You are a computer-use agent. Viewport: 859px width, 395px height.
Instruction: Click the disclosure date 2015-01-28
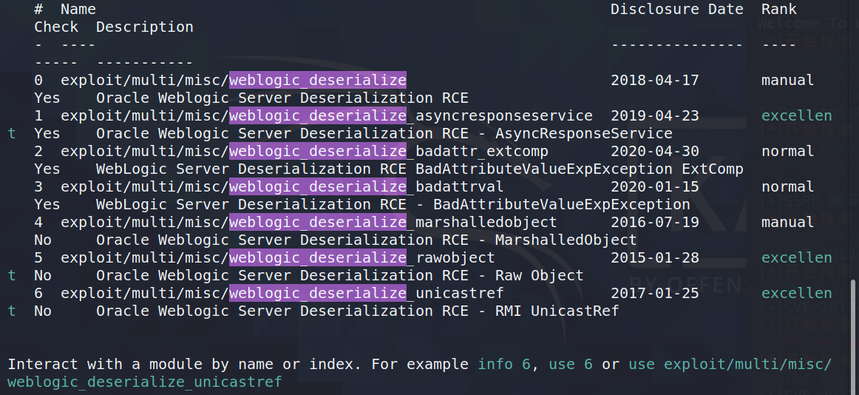655,257
